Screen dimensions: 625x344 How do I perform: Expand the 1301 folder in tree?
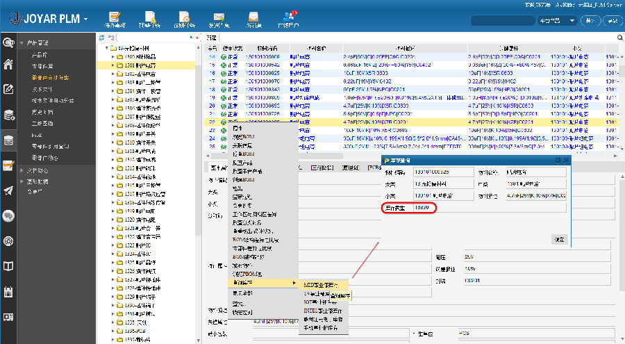click(112, 65)
